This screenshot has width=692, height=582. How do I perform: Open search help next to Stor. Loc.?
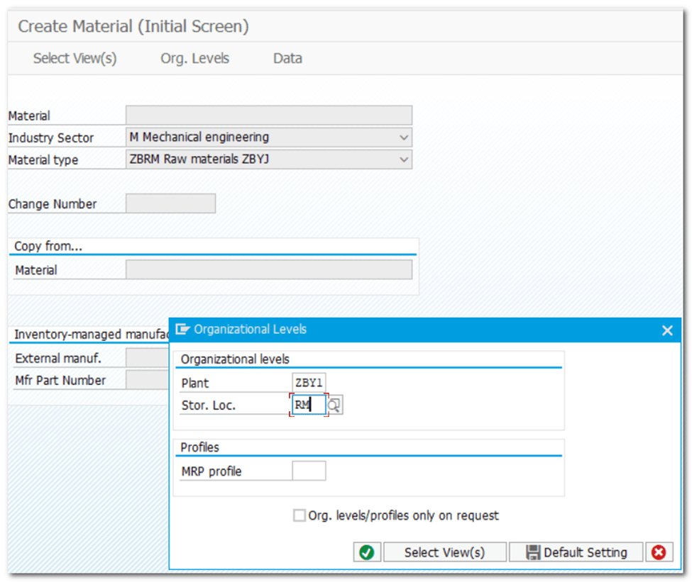point(335,405)
